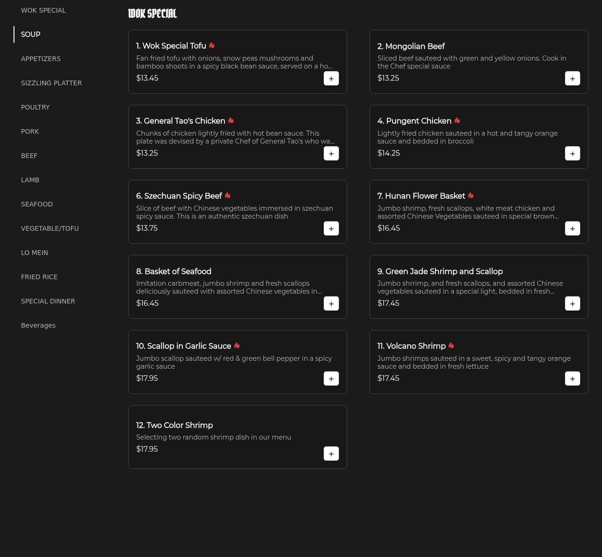Viewport: 602px width, 557px height.
Task: Click the Mongolian Beef item title
Action: tap(411, 46)
